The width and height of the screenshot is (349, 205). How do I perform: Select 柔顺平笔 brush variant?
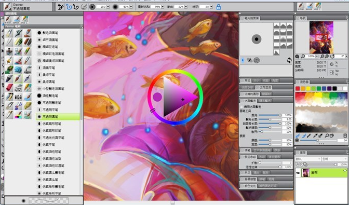(58, 75)
